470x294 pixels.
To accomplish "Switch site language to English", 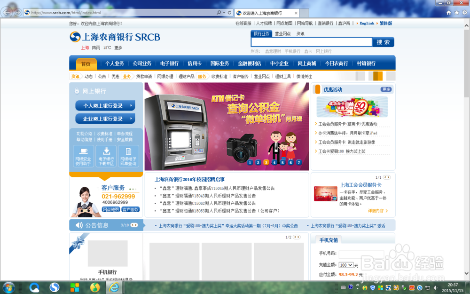I will pyautogui.click(x=367, y=23).
